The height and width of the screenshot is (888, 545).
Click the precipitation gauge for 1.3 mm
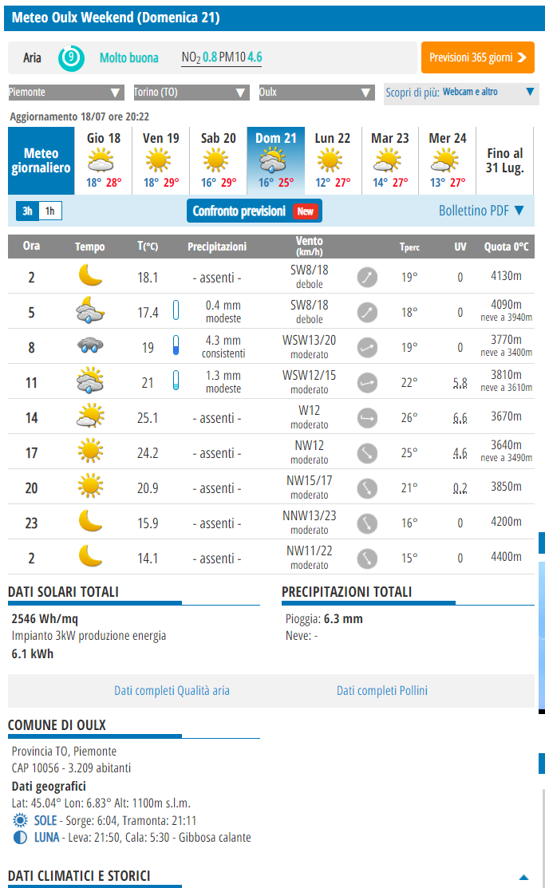click(176, 381)
